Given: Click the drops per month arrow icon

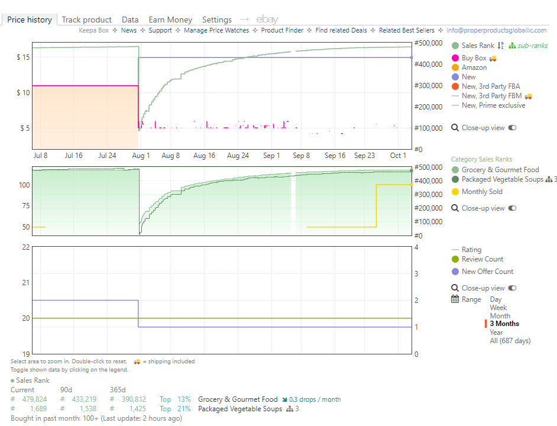Looking at the screenshot, I should tap(285, 400).
